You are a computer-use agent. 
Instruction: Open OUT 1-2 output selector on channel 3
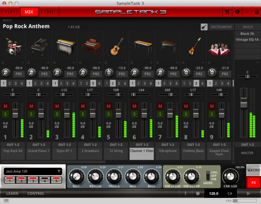tap(64, 144)
